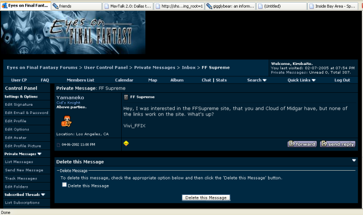This screenshot has width=363, height=215.
Task: Tick the Delete this Message checkbox
Action: coord(64,185)
